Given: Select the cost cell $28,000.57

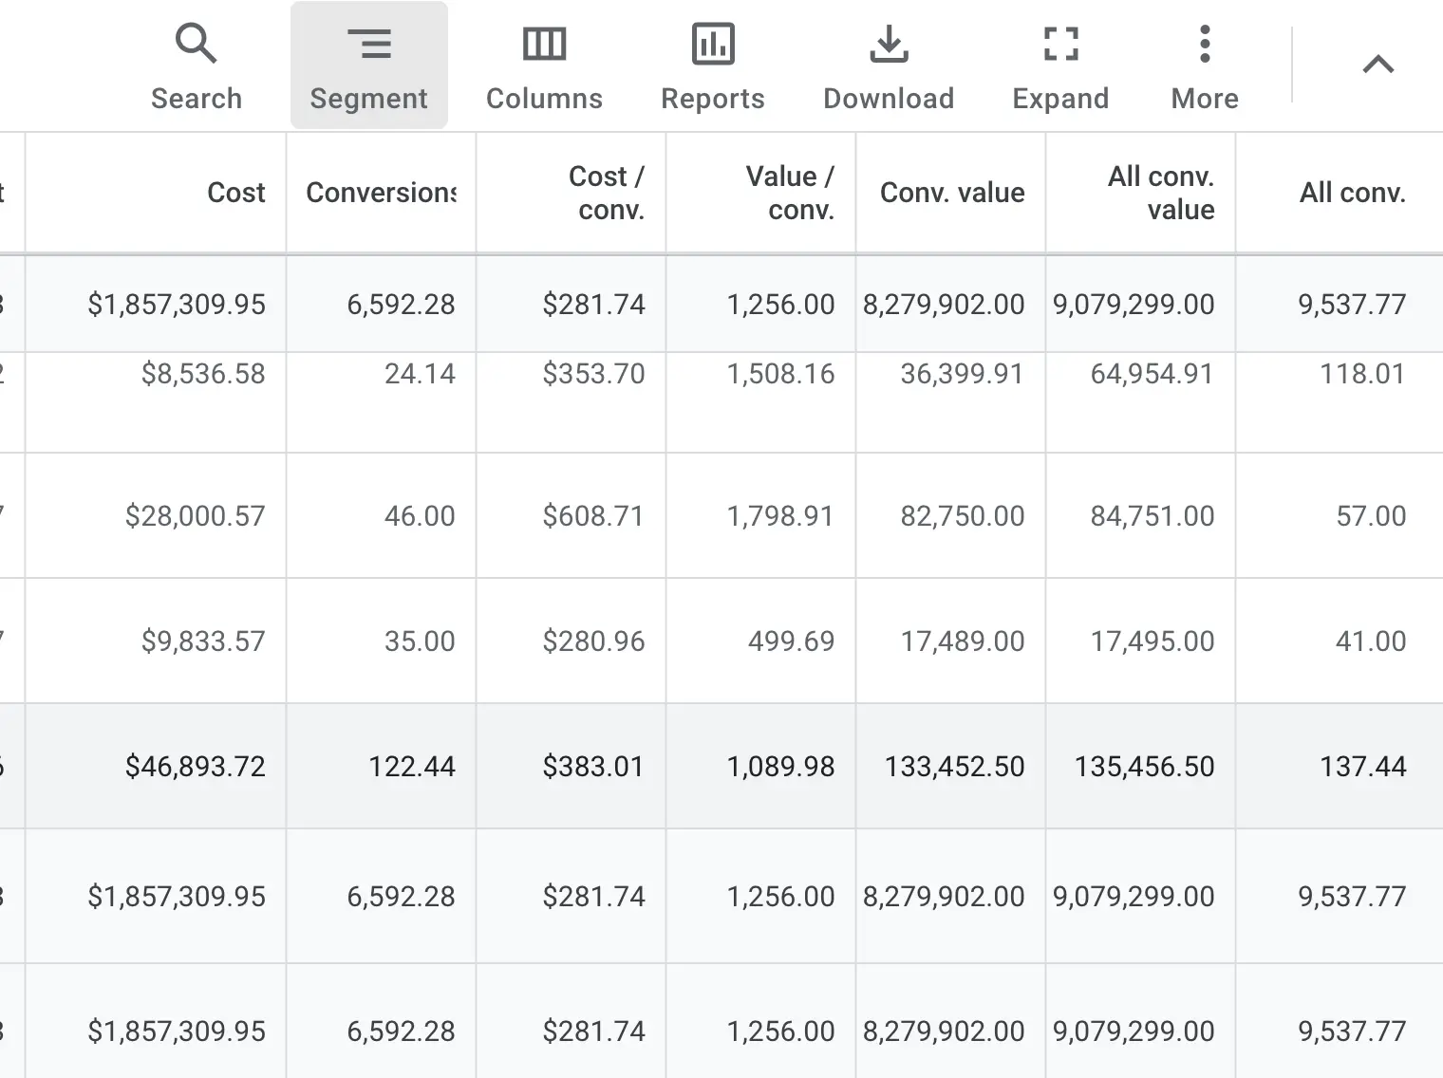Looking at the screenshot, I should (196, 516).
